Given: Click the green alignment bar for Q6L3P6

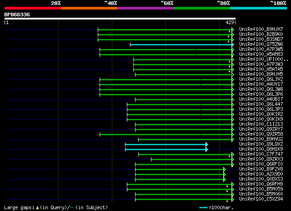Looking at the screenshot, I should [x=166, y=95].
